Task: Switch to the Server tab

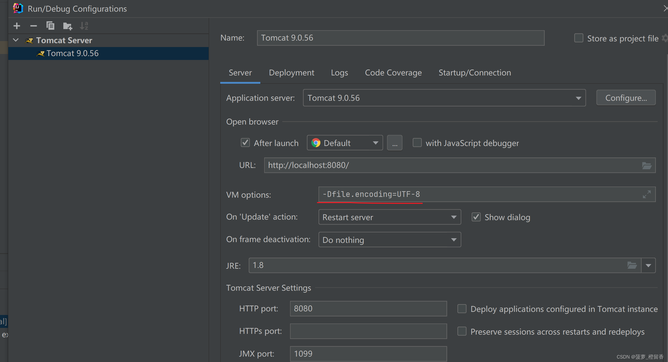Action: coord(240,73)
